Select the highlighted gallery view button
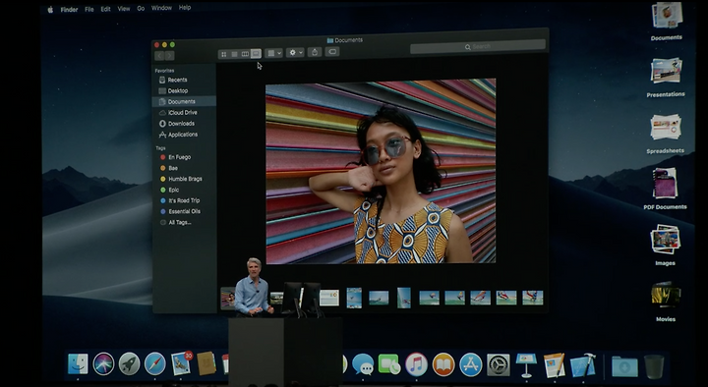The height and width of the screenshot is (387, 708). (256, 54)
